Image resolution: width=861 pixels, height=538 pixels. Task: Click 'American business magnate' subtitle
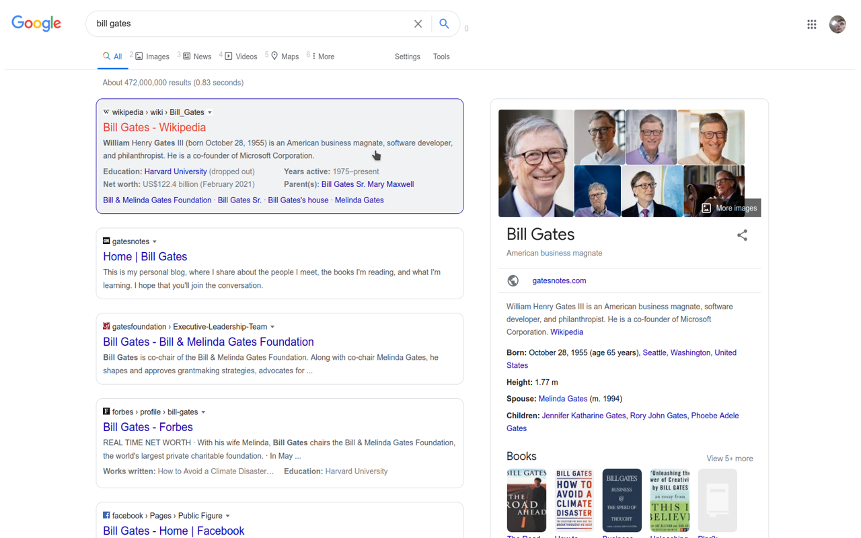tap(554, 253)
